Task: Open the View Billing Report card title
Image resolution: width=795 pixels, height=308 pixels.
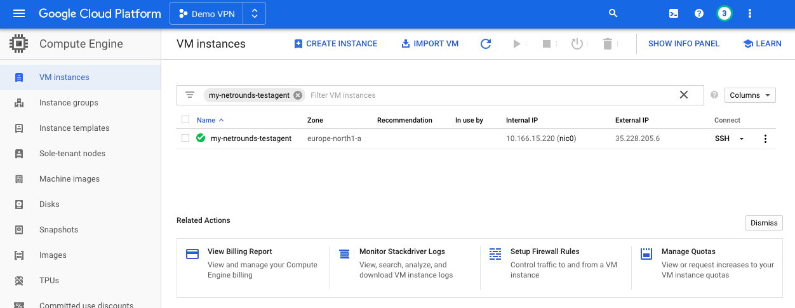Action: point(240,251)
